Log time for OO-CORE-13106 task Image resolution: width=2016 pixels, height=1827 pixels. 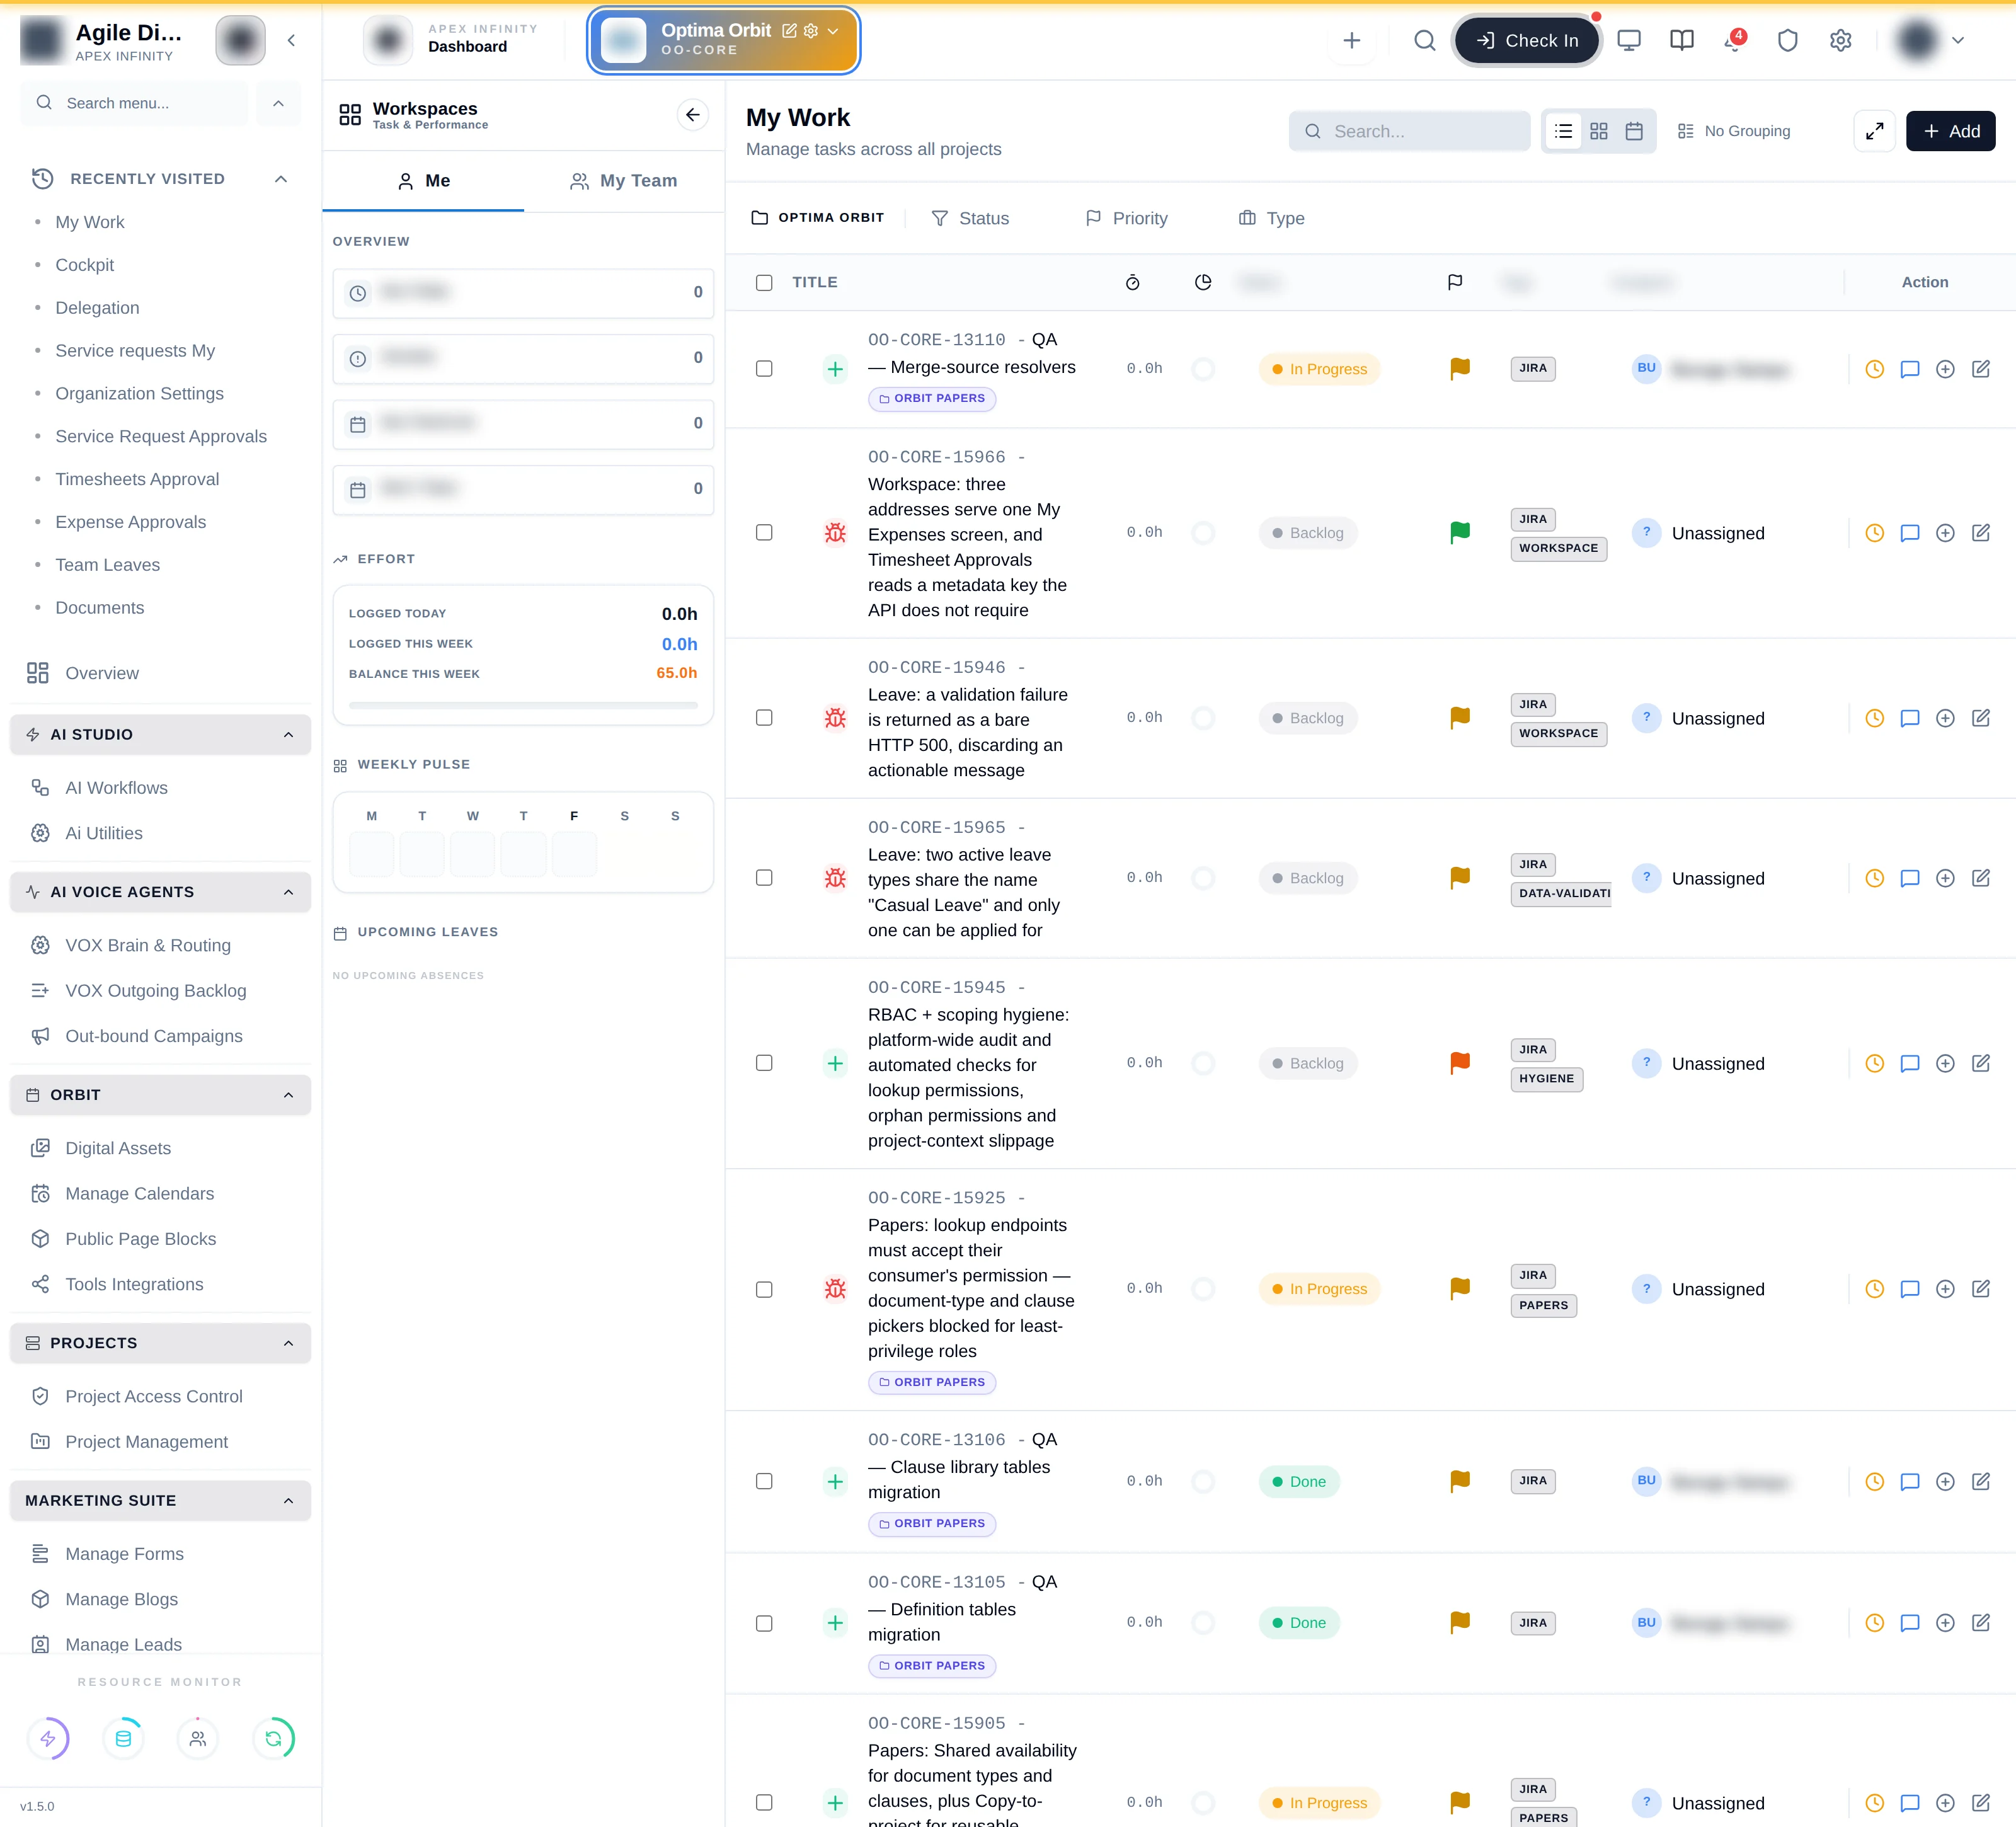pyautogui.click(x=1875, y=1482)
